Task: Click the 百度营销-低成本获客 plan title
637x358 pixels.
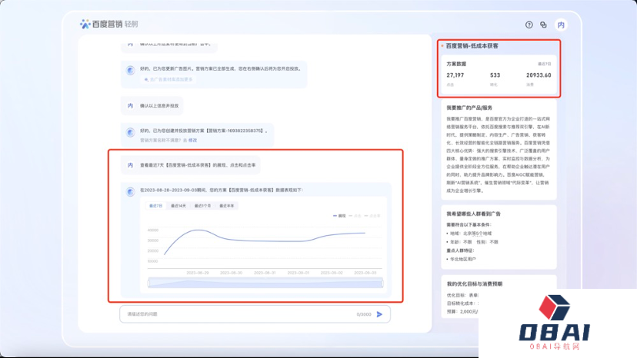Action: pos(472,46)
